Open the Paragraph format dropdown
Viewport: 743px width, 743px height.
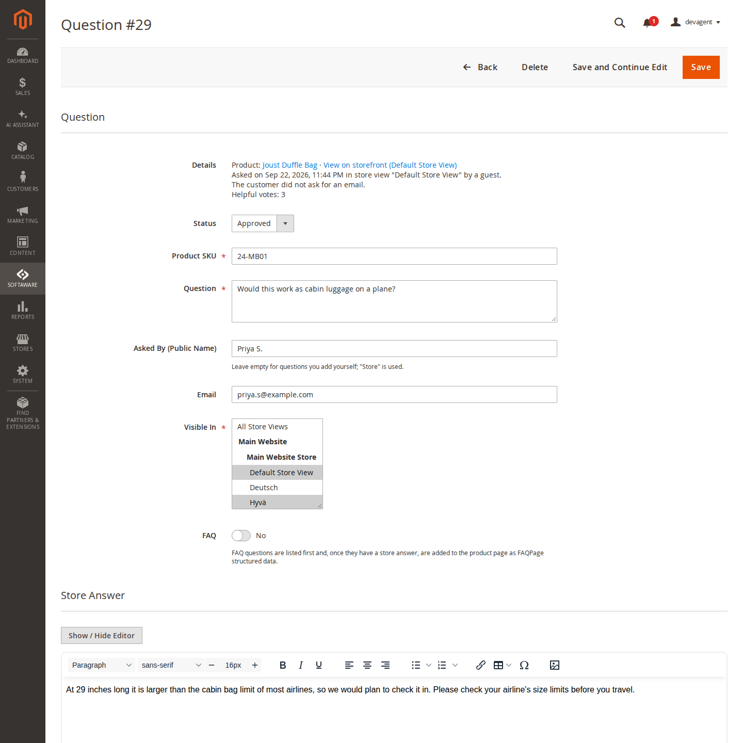point(102,665)
